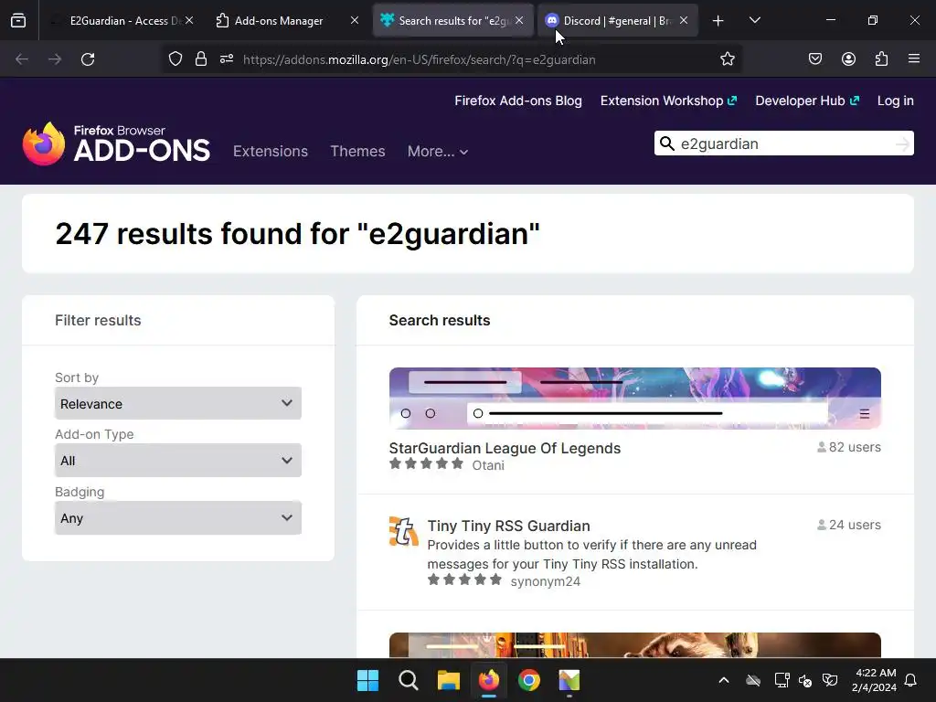
Task: Launch Google Chrome from taskbar
Action: tap(529, 680)
